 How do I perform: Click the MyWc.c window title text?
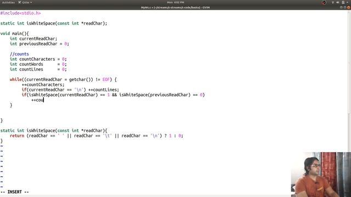click(x=175, y=7)
